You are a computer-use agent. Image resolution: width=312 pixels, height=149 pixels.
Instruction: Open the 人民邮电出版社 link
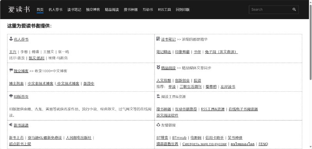(x=79, y=138)
